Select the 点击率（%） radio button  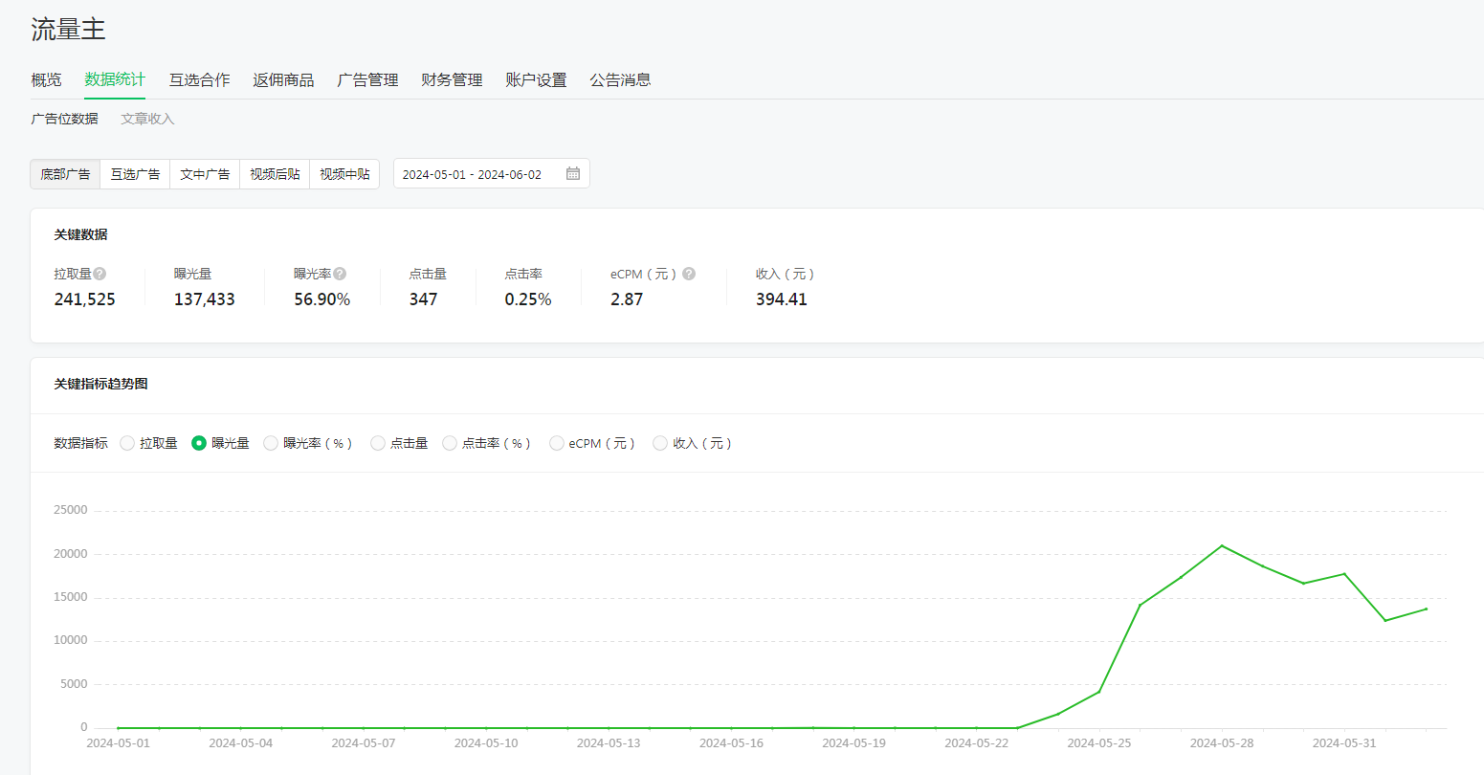(x=450, y=443)
